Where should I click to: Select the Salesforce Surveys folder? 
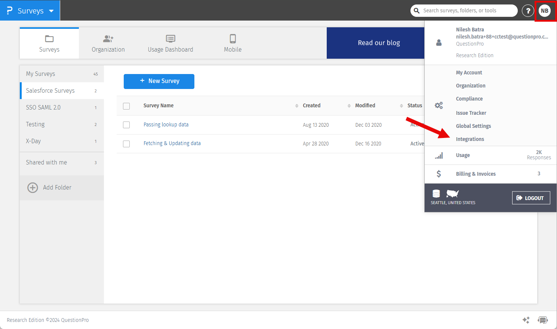[62, 91]
